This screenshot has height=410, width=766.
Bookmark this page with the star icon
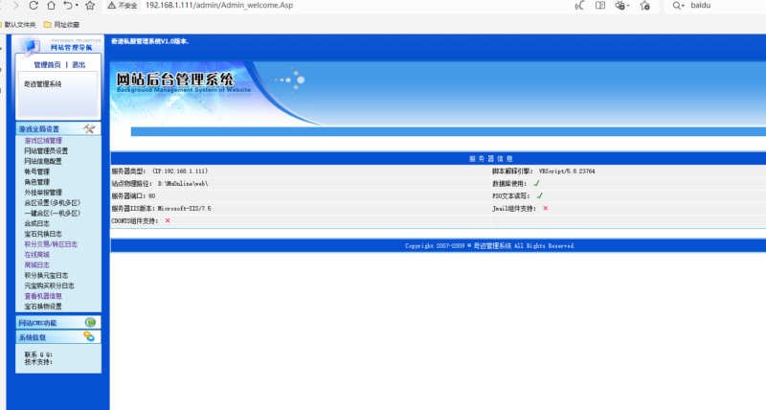coord(90,6)
